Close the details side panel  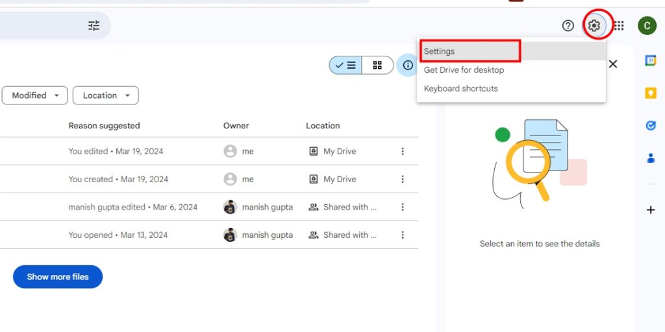coord(613,64)
